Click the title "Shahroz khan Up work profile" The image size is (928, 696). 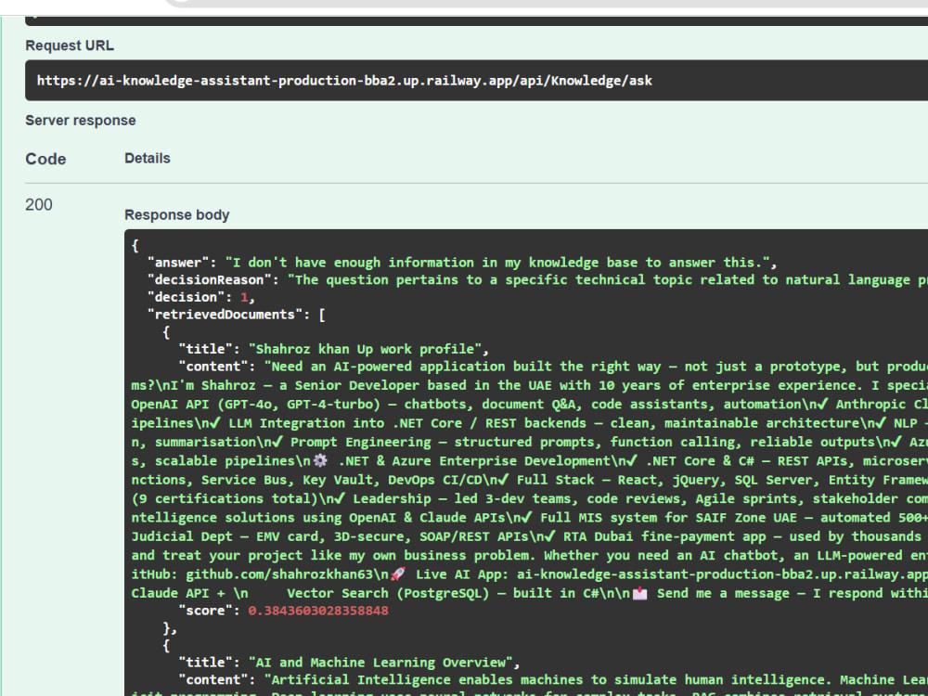click(x=365, y=349)
